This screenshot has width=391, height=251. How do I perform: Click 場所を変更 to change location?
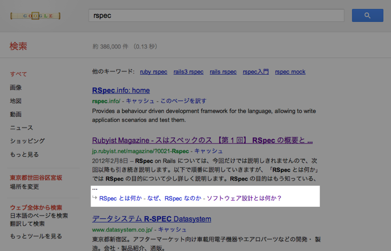pos(24,187)
